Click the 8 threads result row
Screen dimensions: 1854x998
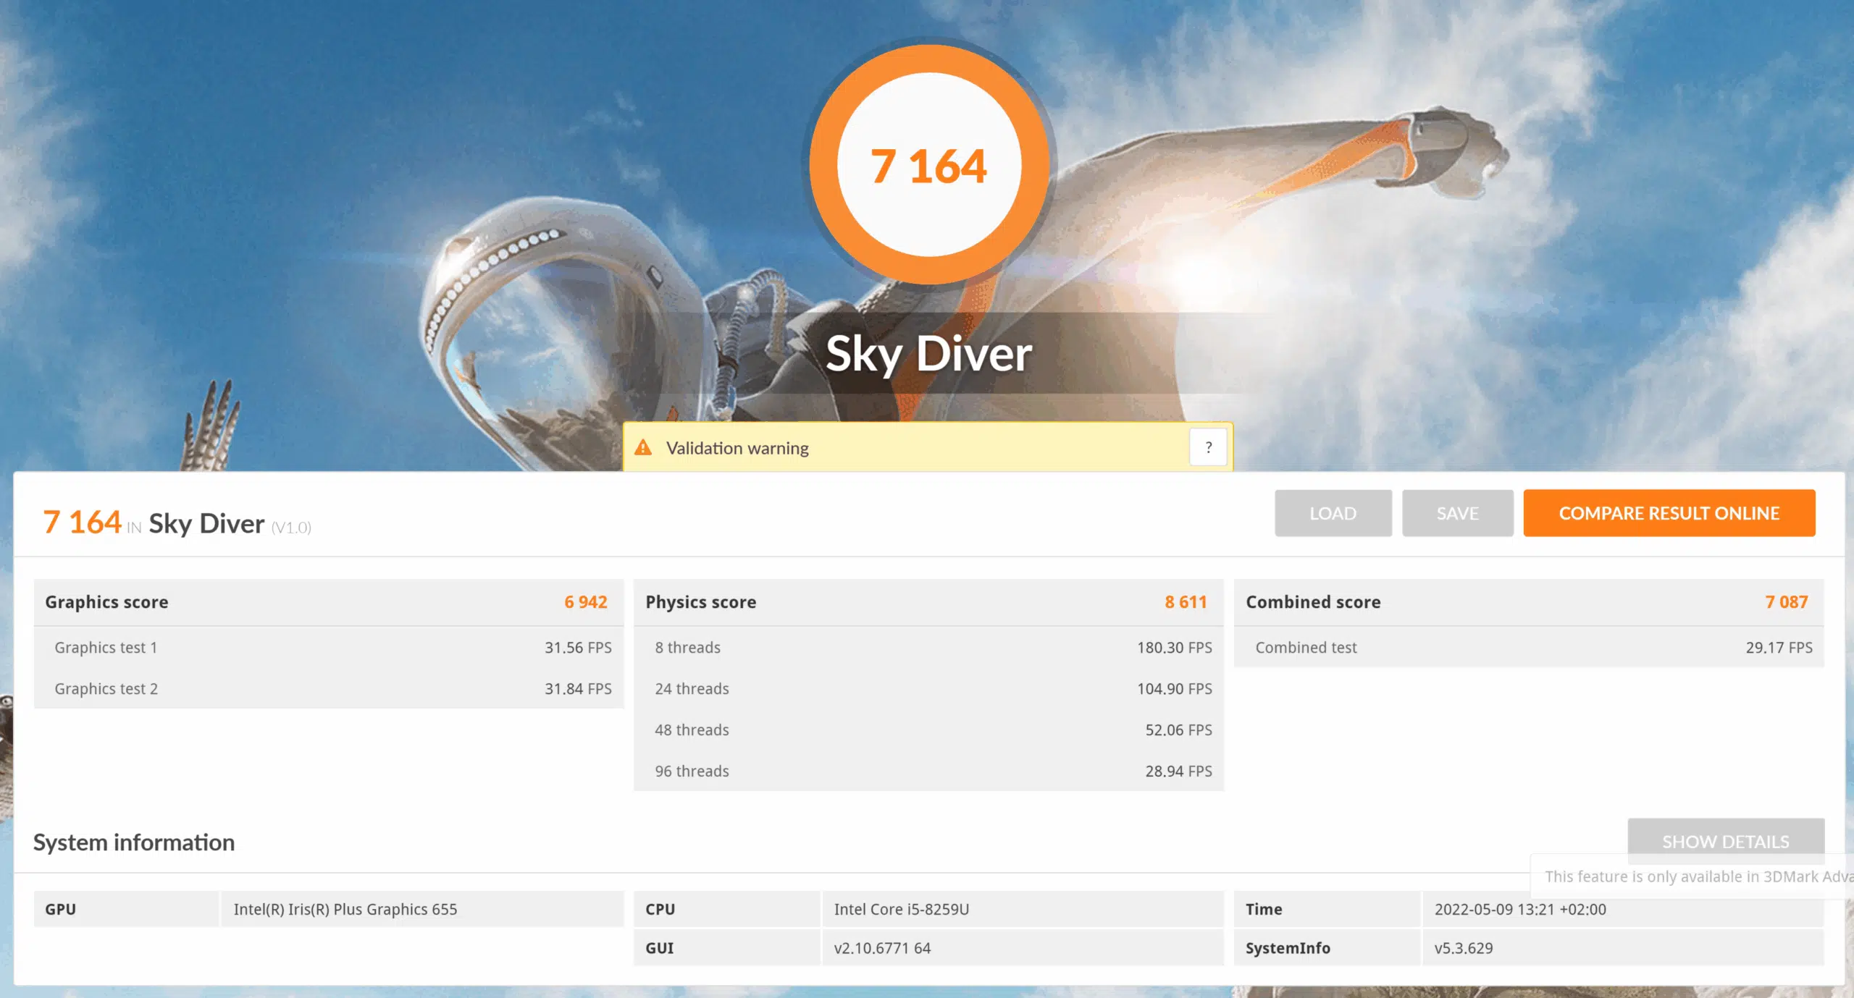coord(928,648)
